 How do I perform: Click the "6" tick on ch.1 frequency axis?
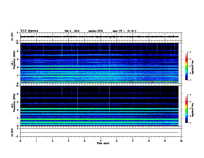point(18,59)
